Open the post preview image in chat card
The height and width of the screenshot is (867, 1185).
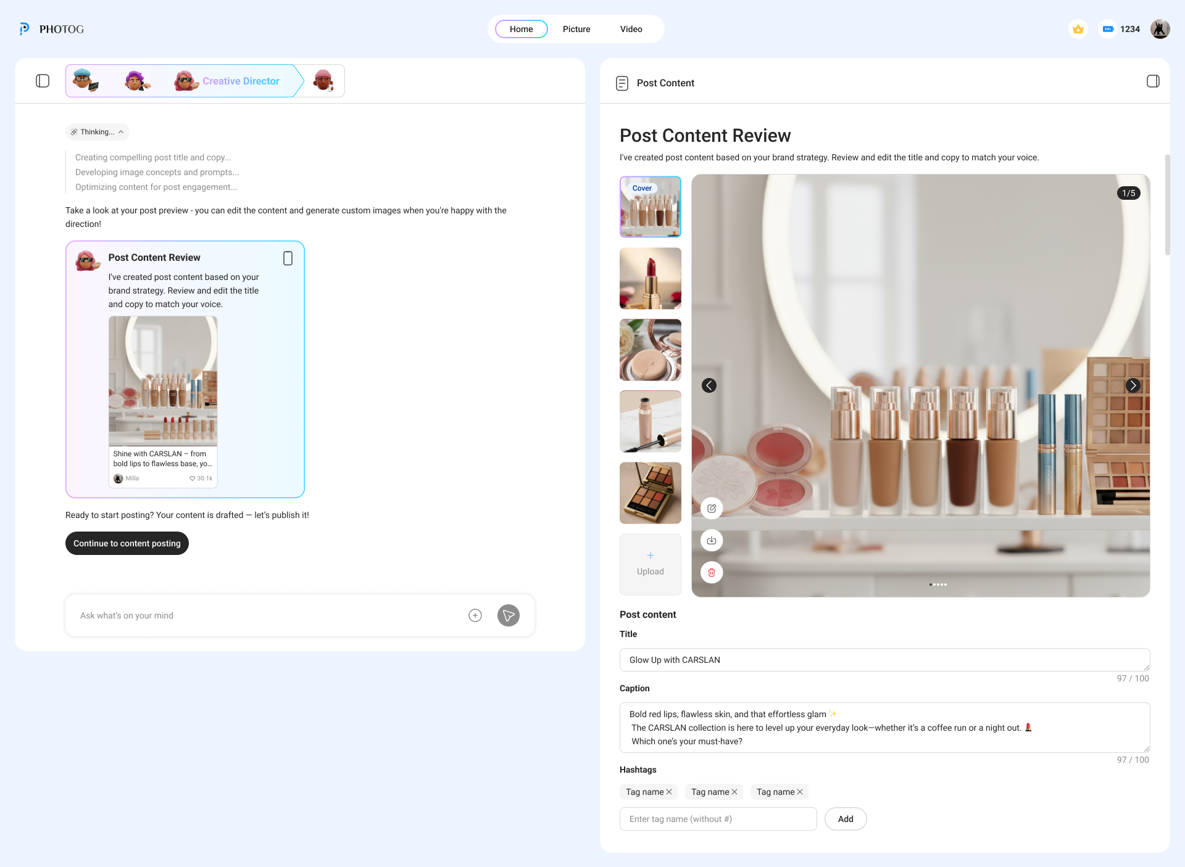pos(163,381)
